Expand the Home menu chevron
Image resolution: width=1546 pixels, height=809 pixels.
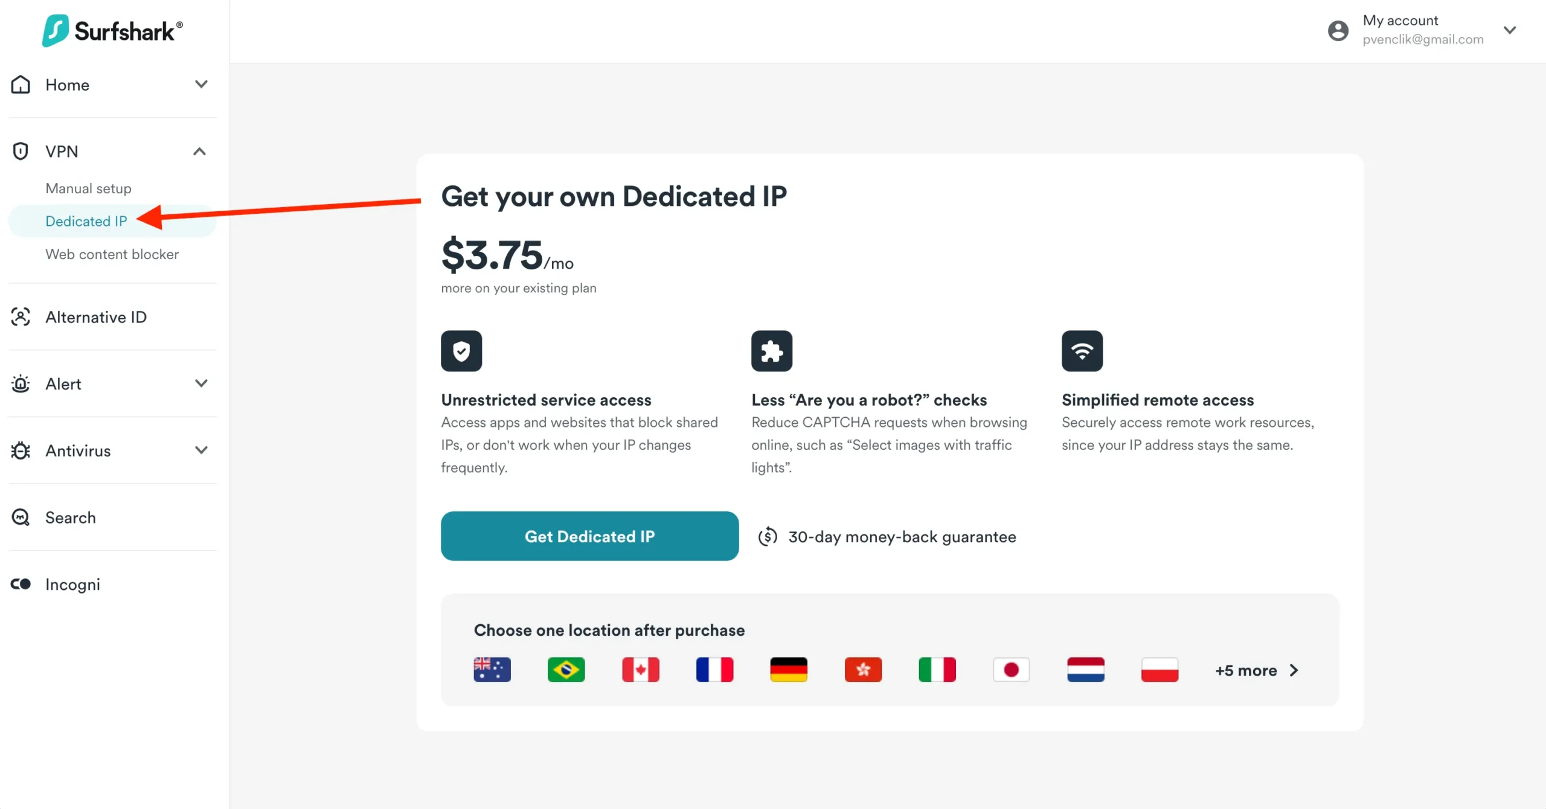click(202, 85)
